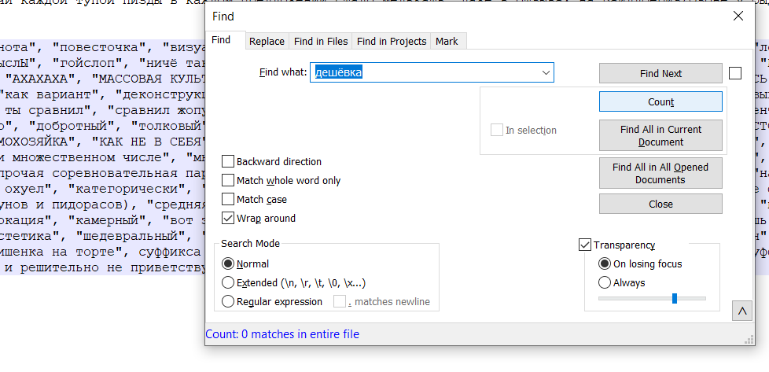Close the Find dialog window
Viewport: 769px width, 372px height.
738,16
